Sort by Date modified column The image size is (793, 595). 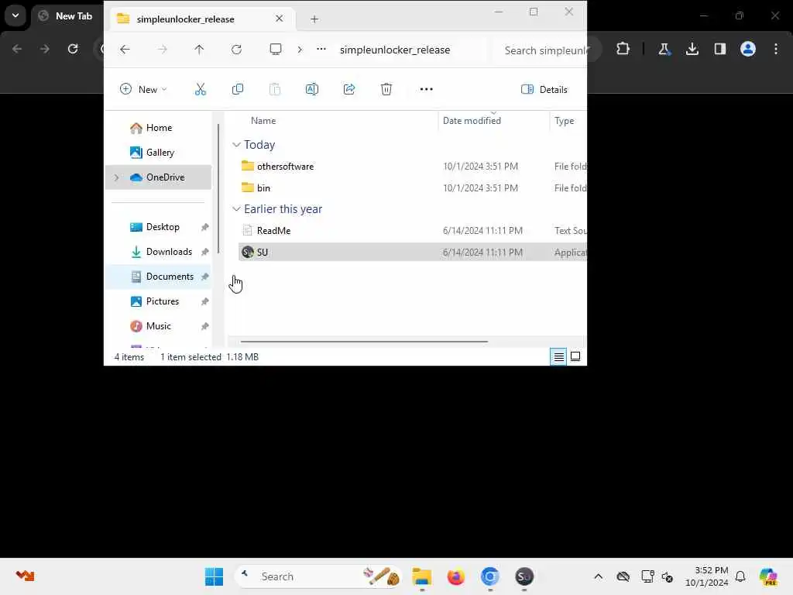[x=472, y=121]
